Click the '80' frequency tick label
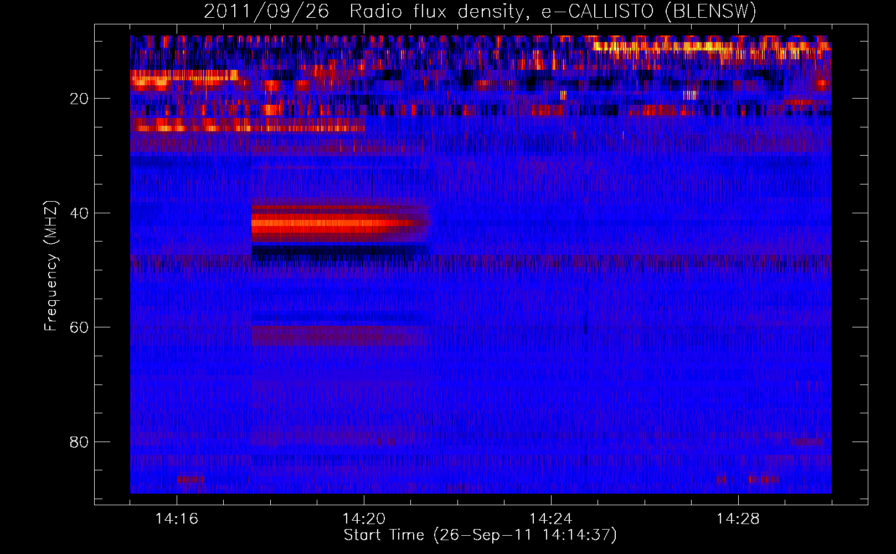This screenshot has height=554, width=896. click(x=79, y=442)
